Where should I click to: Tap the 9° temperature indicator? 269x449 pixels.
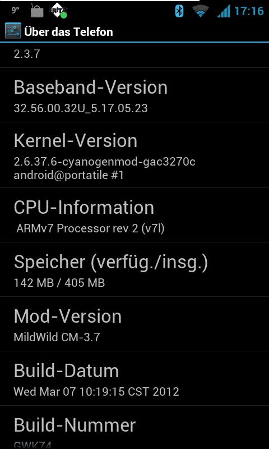coord(16,11)
